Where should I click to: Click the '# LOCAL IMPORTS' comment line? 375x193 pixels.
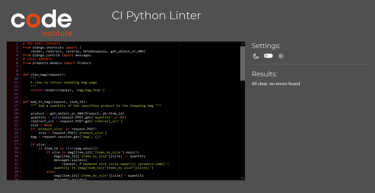pyautogui.click(x=37, y=59)
